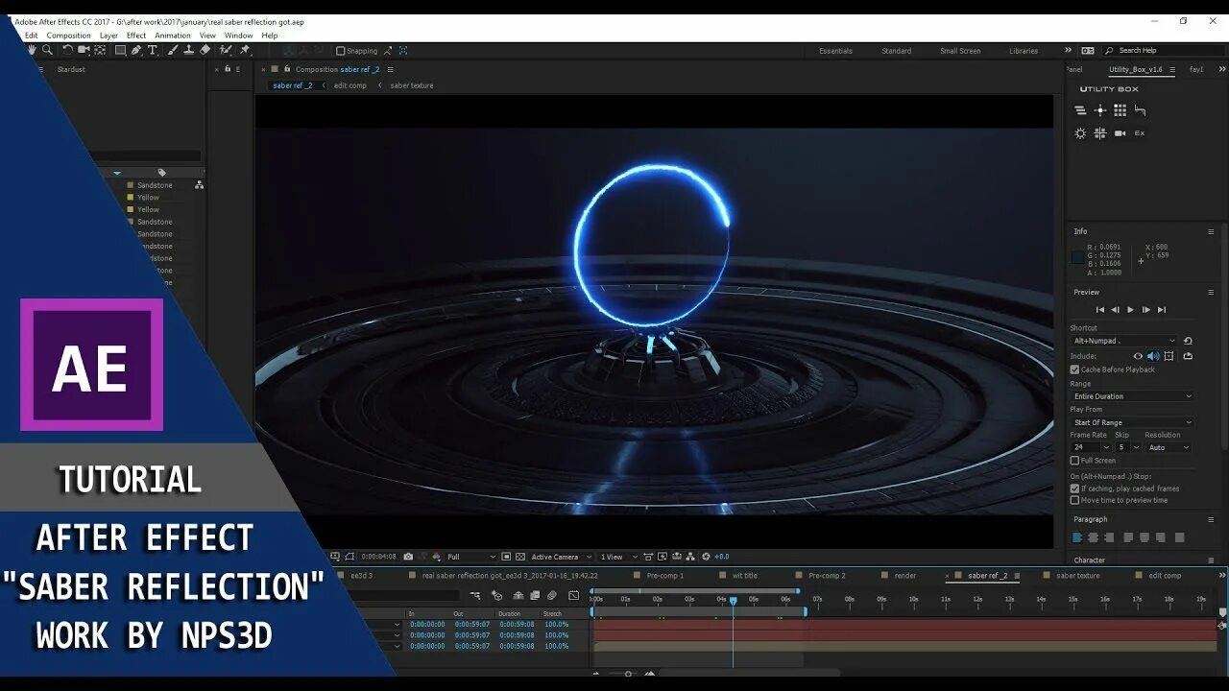Click the current time indicator in timeline
The image size is (1229, 691).
733,601
